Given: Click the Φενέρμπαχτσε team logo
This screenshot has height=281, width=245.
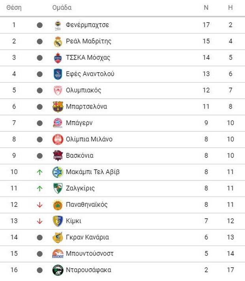Looking at the screenshot, I should click(58, 25).
